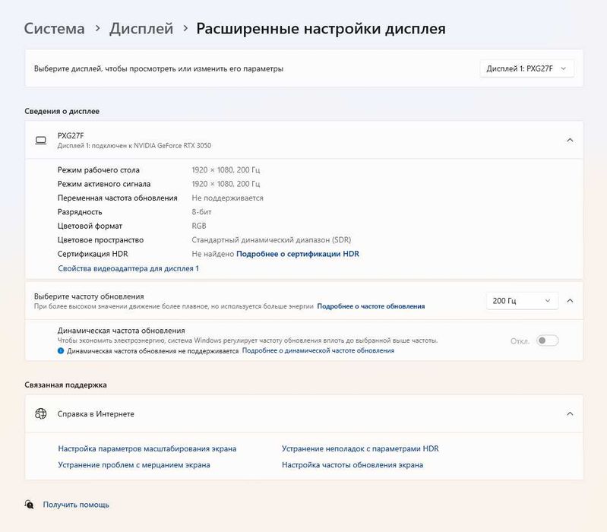Click the Переменная частота обновления label

117,198
